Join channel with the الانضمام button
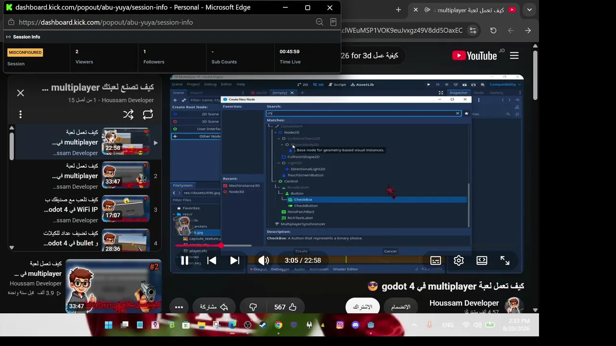 pos(400,307)
